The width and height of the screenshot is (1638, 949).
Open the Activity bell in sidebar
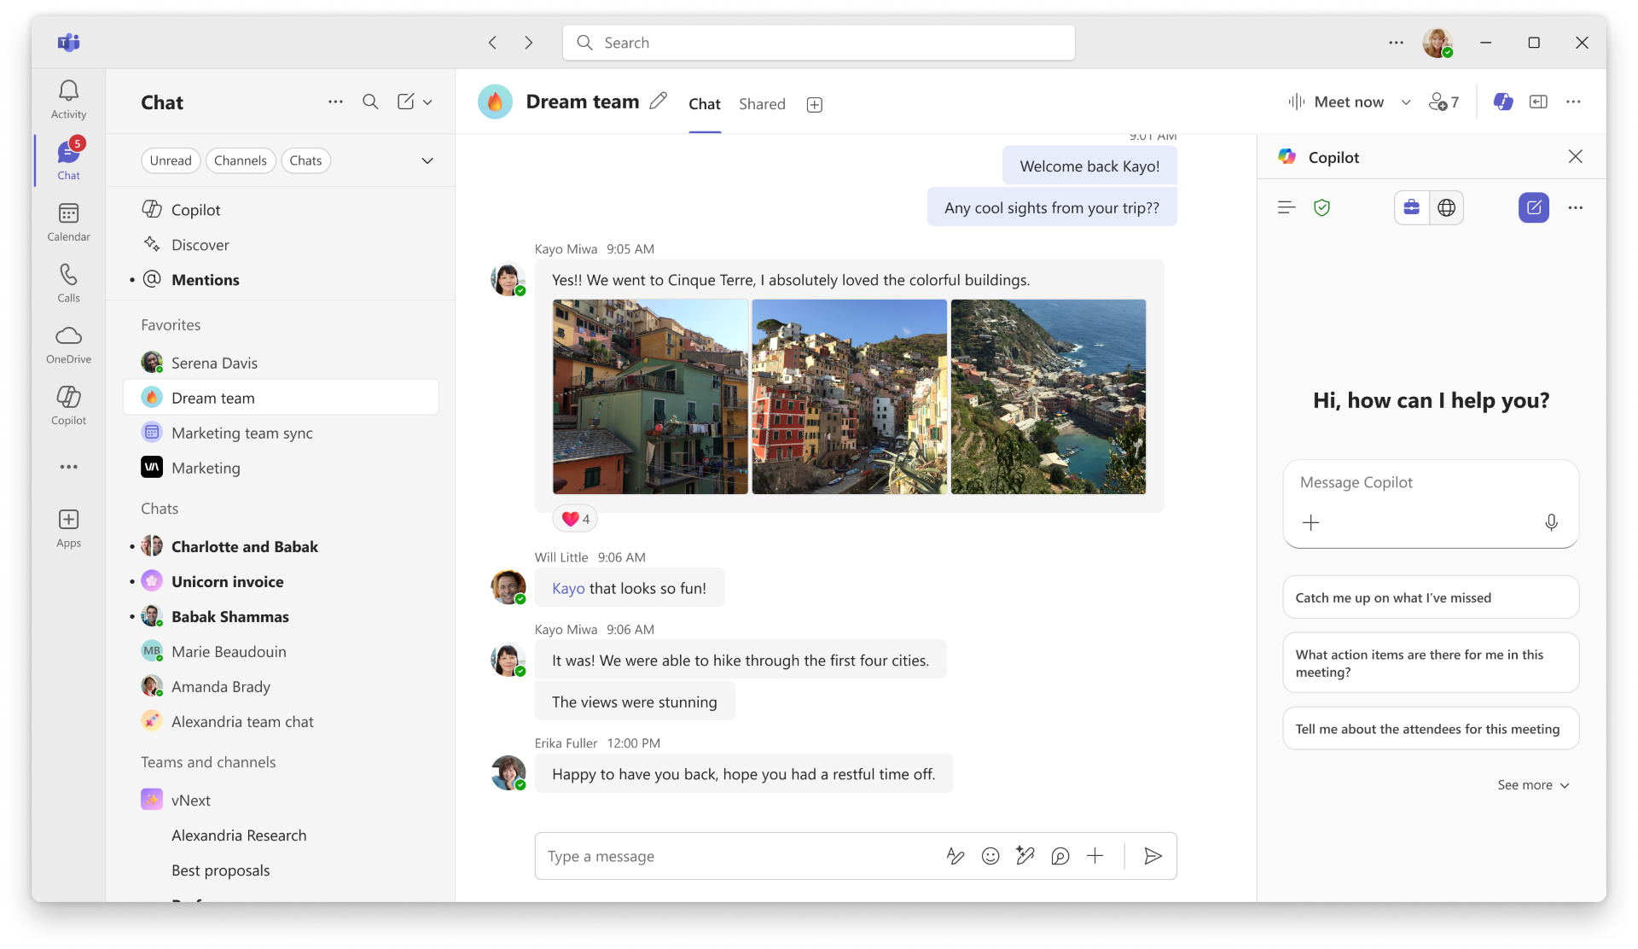coord(68,99)
